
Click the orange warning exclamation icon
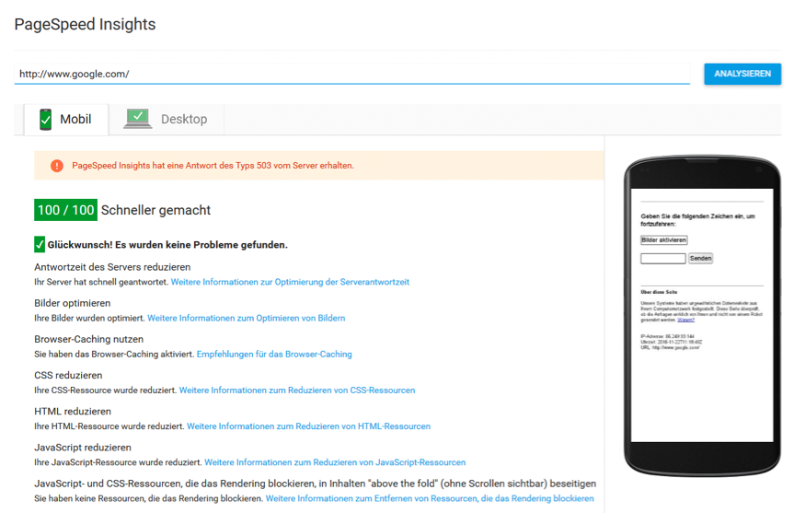[x=57, y=166]
